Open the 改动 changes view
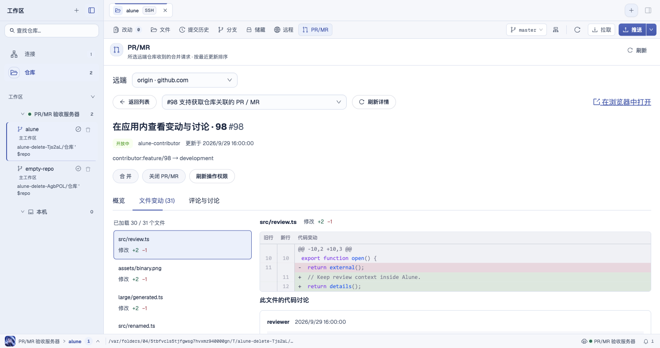660x348 pixels. pyautogui.click(x=128, y=29)
